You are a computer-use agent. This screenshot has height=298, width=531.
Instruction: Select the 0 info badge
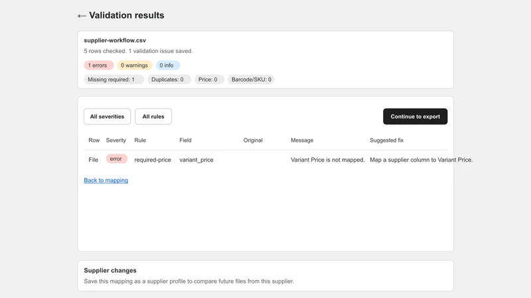[x=168, y=65]
